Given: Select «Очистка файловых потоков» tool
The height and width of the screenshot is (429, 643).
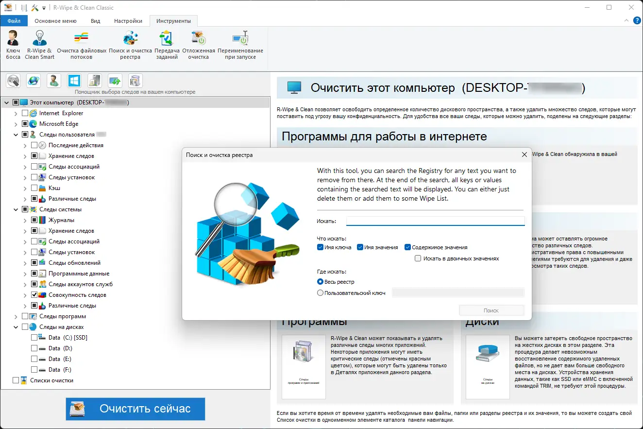Looking at the screenshot, I should tap(81, 45).
